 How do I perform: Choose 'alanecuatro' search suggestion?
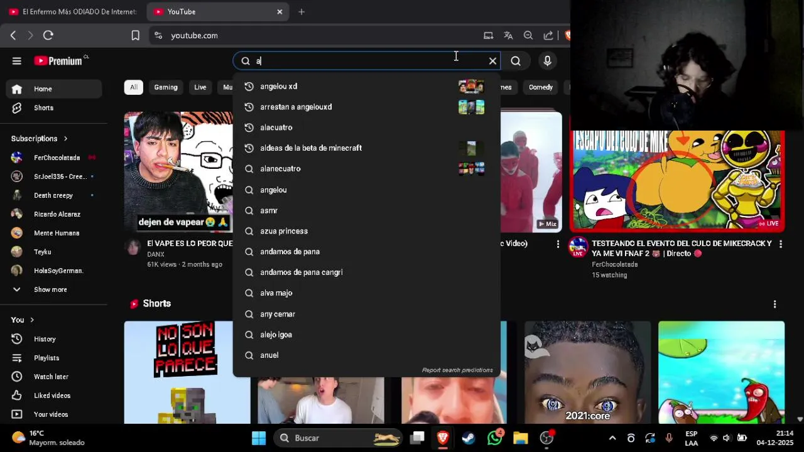click(367, 169)
